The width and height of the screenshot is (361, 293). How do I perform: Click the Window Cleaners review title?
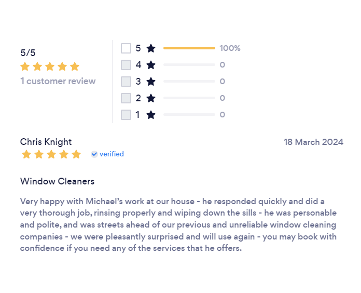click(x=58, y=181)
